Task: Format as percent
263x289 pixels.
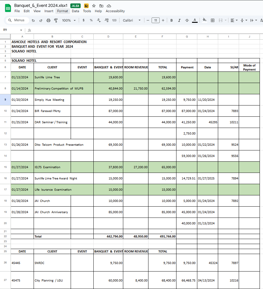Action: coord(91,20)
